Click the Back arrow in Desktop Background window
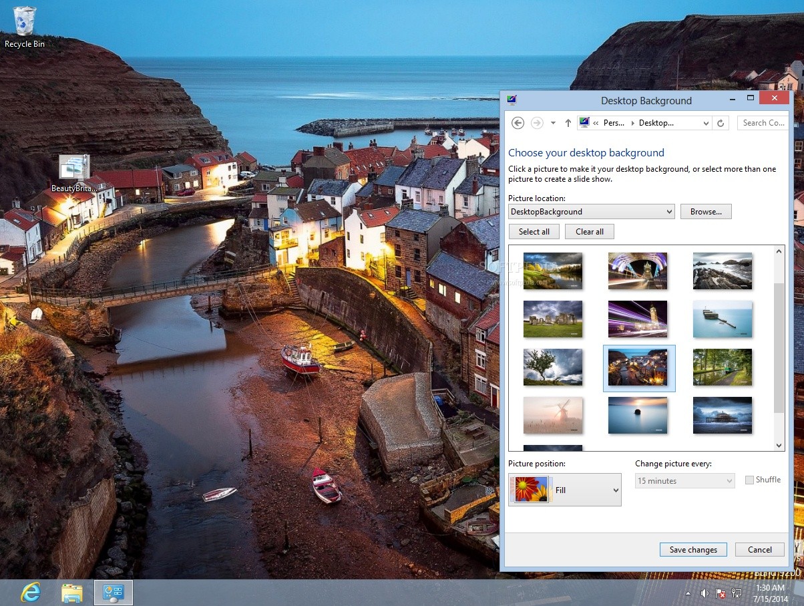Screen dimensions: 804x606 518,123
